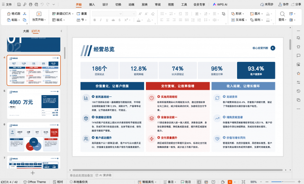Select slide 6 thumbnail with circles diagram

34,137
